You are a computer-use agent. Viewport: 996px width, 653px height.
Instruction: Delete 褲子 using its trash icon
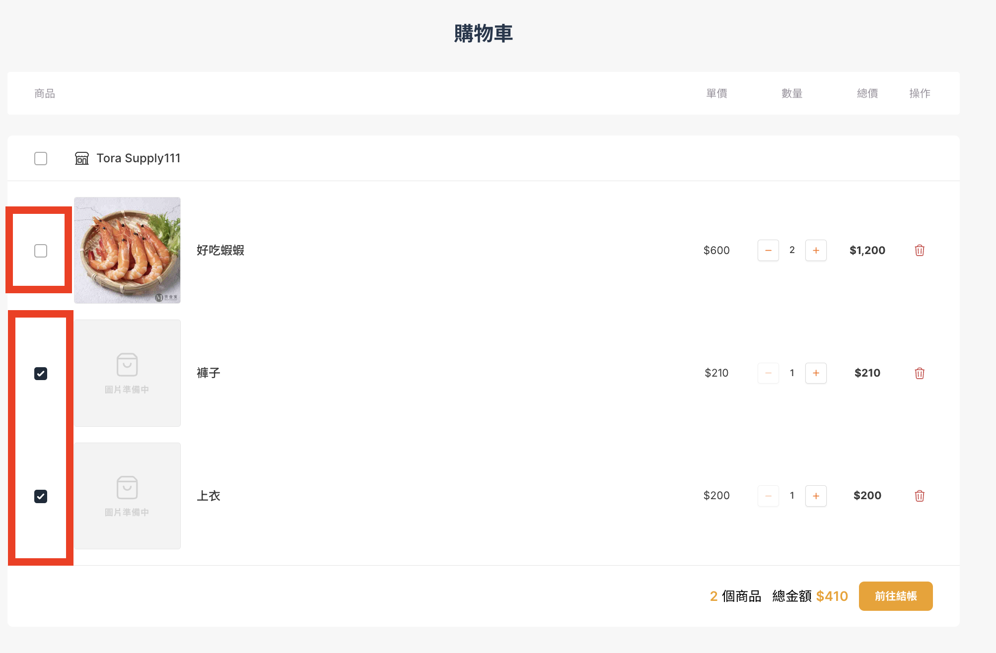point(919,373)
